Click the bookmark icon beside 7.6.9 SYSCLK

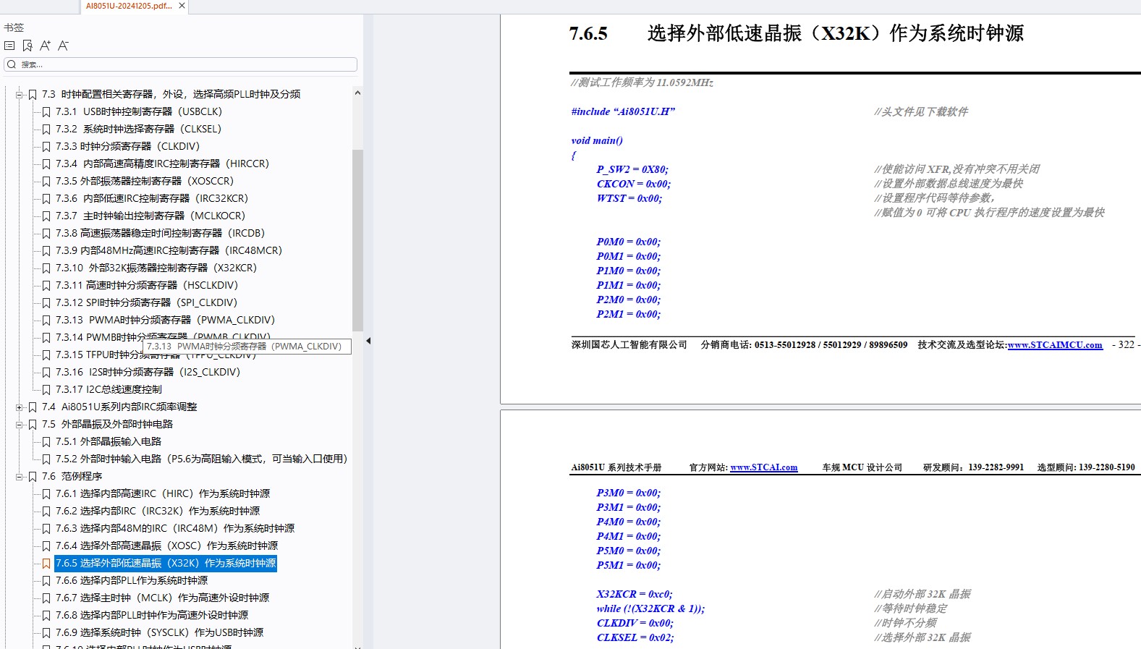[x=46, y=633]
